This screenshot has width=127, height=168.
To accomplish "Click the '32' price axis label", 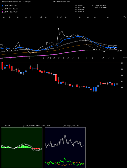I will pyautogui.click(x=122, y=81).
